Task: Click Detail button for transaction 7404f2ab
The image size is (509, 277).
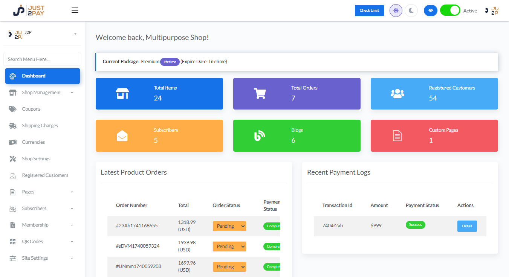Action: pos(467,226)
